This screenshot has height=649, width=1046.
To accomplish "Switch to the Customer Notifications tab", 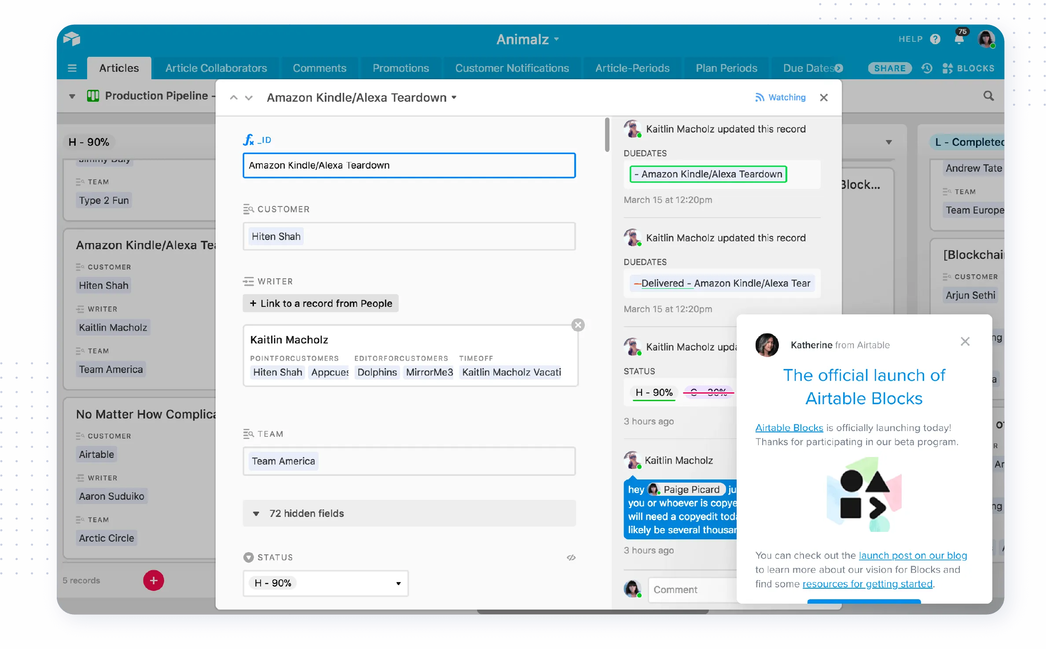I will tap(512, 68).
